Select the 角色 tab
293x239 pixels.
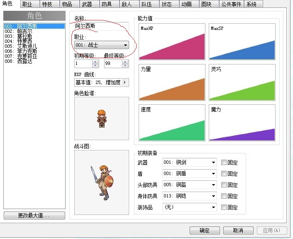click(10, 4)
